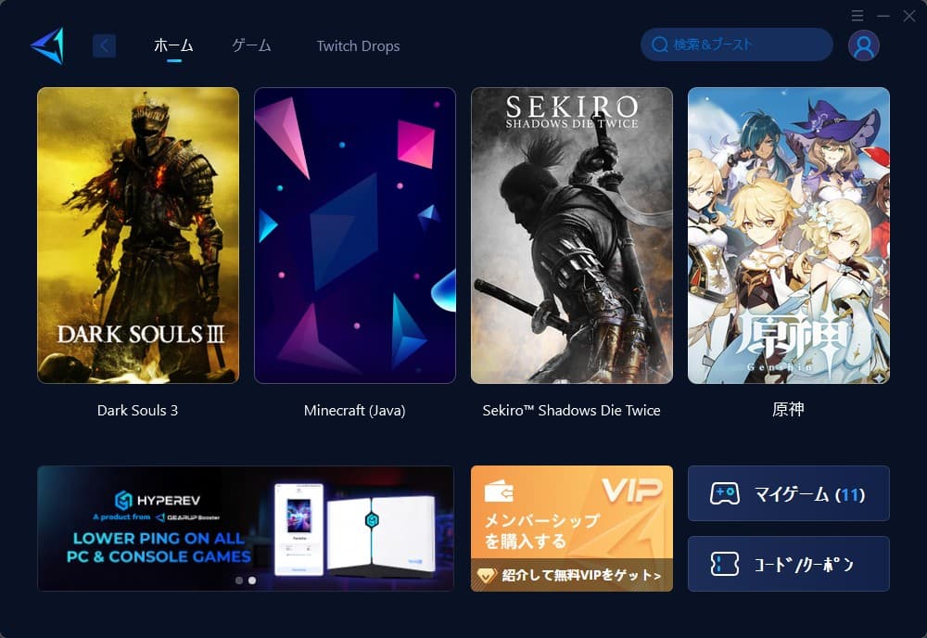
Task: Open the user account profile icon
Action: point(864,45)
